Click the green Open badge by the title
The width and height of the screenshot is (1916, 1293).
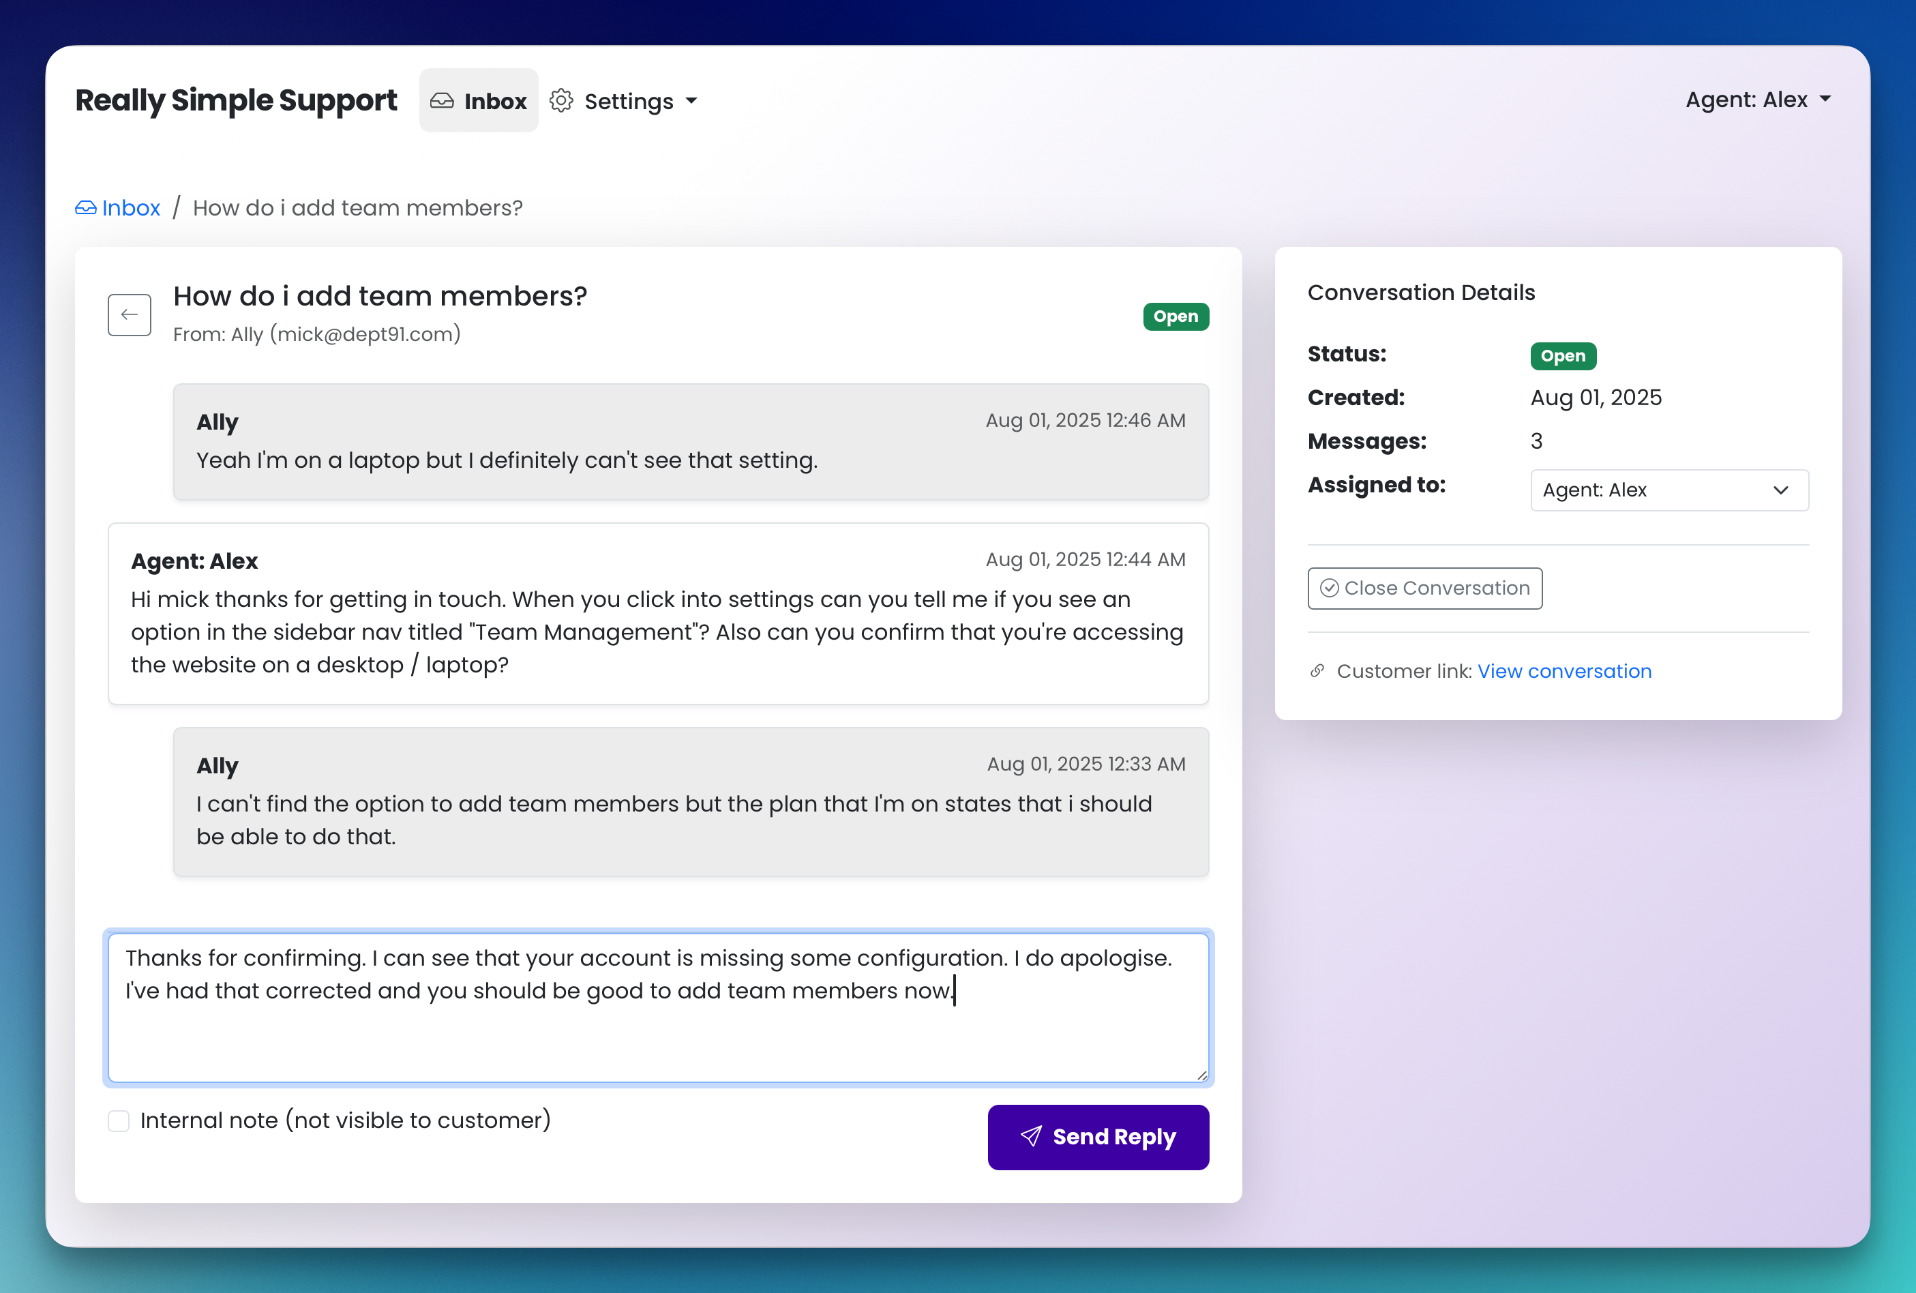[1175, 316]
